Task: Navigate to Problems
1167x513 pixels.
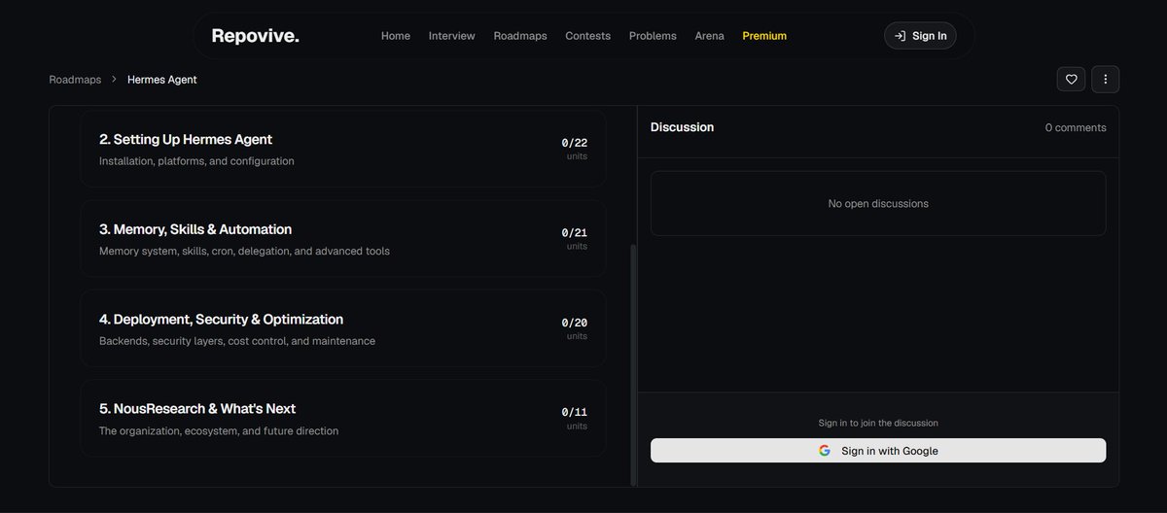Action: click(x=653, y=36)
